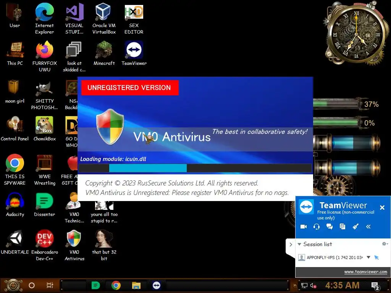Screen dimensions: 391x293
Task: Open VM0 Technic... desktop shortcut
Action: pyautogui.click(x=74, y=208)
